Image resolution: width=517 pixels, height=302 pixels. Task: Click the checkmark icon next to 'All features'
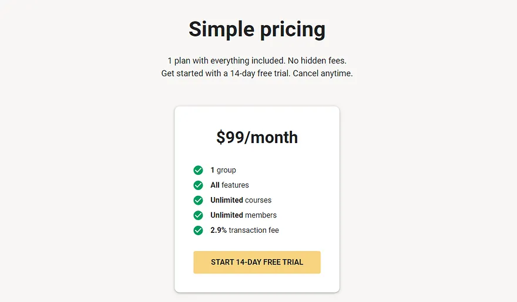tap(198, 185)
